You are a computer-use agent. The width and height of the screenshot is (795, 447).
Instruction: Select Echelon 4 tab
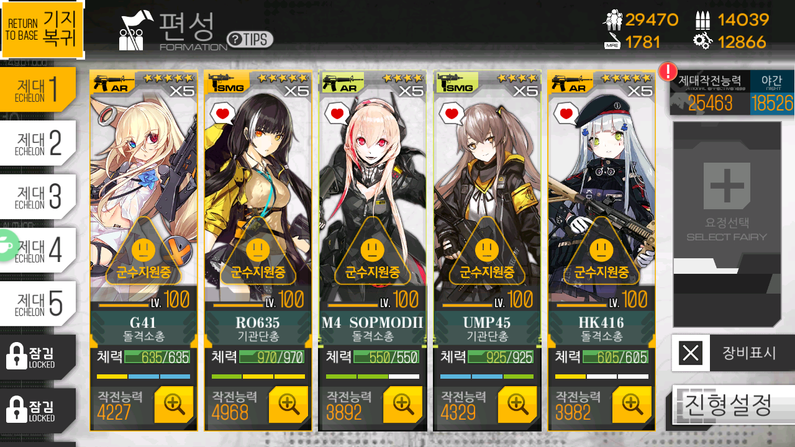(38, 250)
